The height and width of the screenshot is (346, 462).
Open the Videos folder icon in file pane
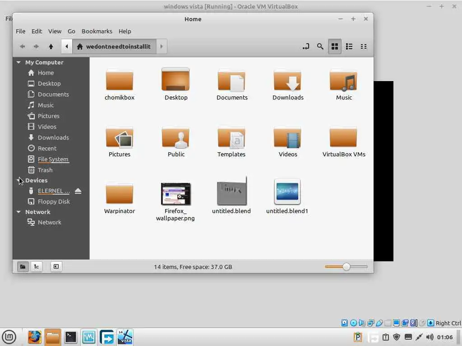(x=287, y=137)
